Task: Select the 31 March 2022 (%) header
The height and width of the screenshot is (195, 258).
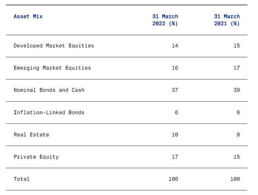Action: tap(165, 20)
